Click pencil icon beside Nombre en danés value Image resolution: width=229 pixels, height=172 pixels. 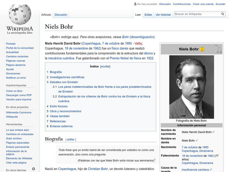click(x=197, y=140)
